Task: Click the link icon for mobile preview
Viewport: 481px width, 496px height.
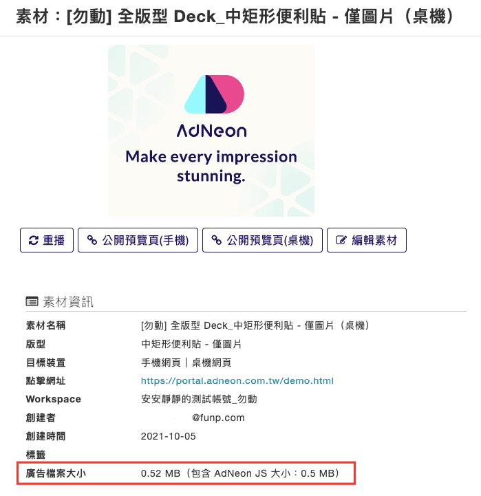Action: pos(92,240)
